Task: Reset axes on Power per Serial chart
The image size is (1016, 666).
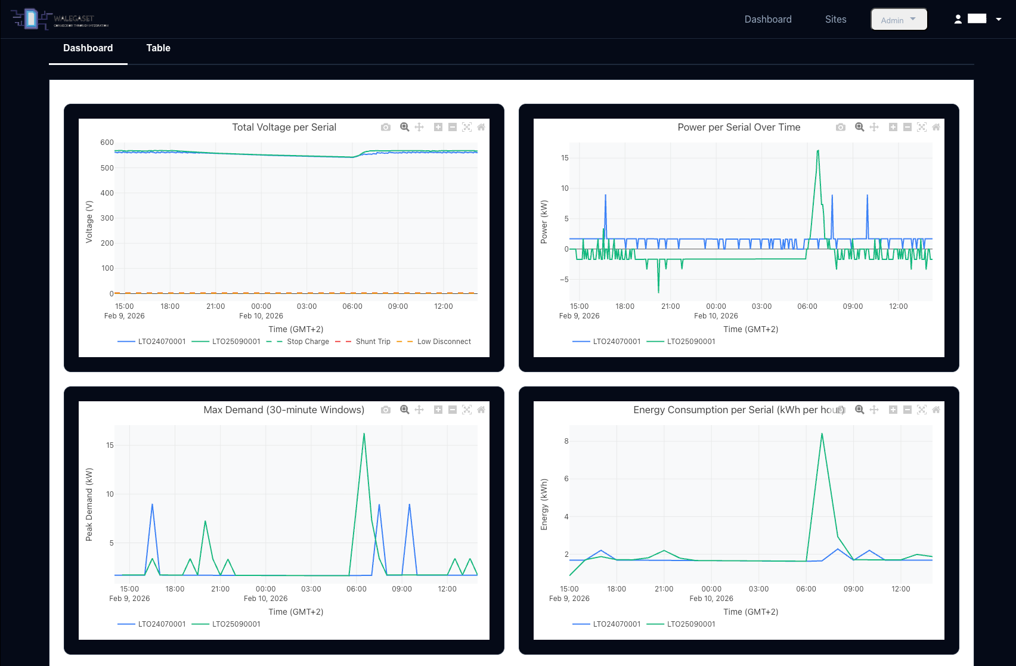Action: coord(936,127)
